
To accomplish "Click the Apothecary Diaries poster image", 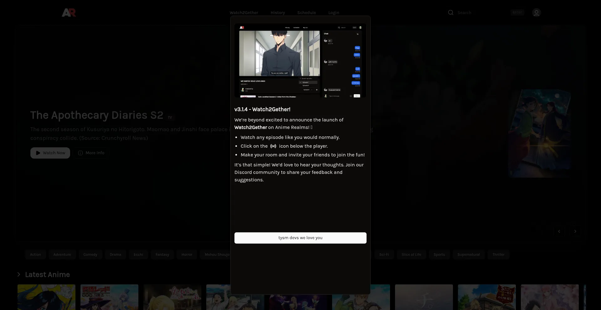I will tap(539, 134).
